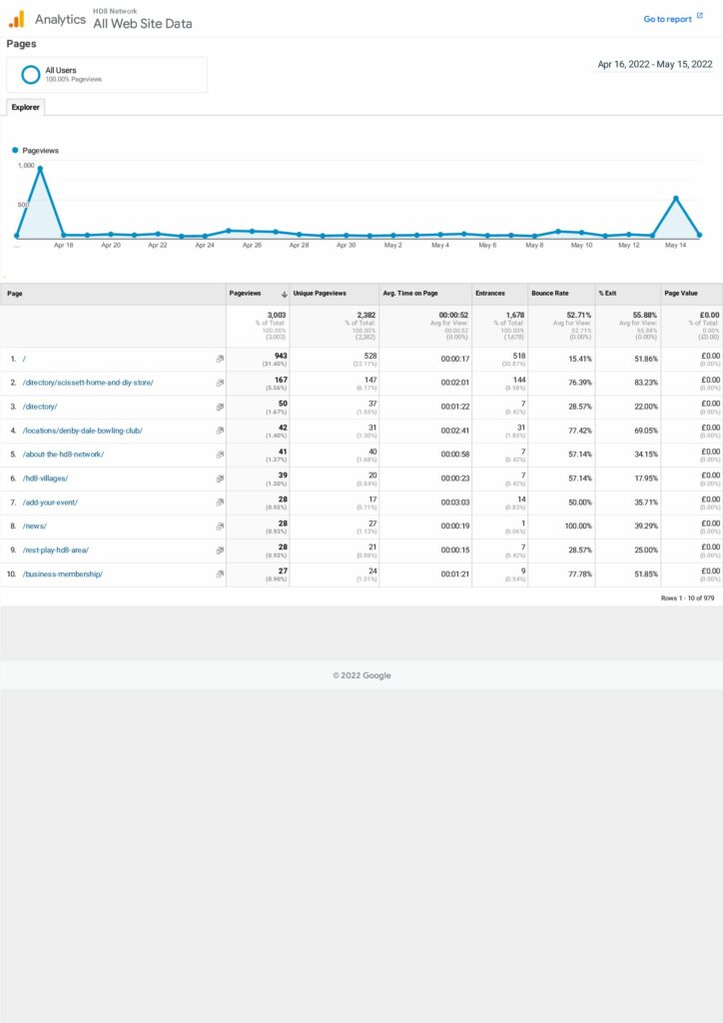Switch to the Explorer tab
723x1023 pixels.
(25, 107)
